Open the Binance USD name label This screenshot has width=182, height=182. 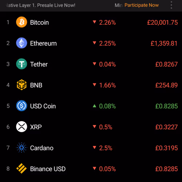48,169
